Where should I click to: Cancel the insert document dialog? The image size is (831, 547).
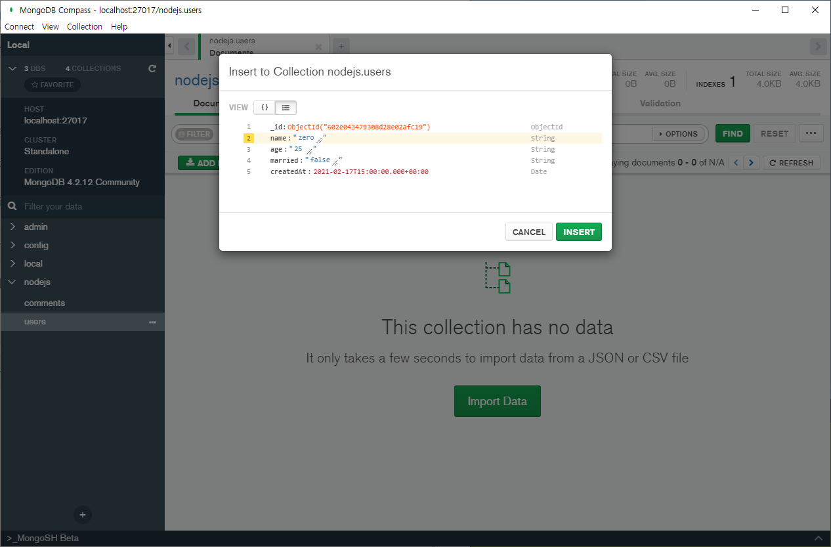click(529, 232)
